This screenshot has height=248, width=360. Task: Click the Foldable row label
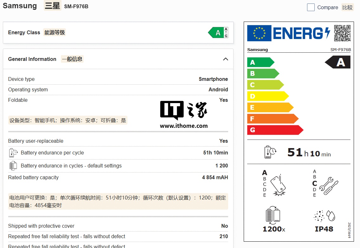click(18, 100)
